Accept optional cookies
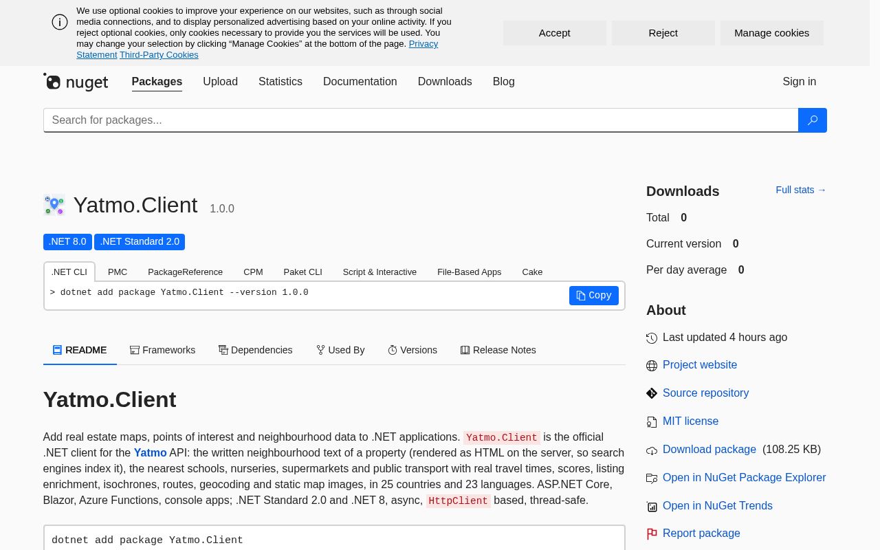This screenshot has height=550, width=880. 555,33
